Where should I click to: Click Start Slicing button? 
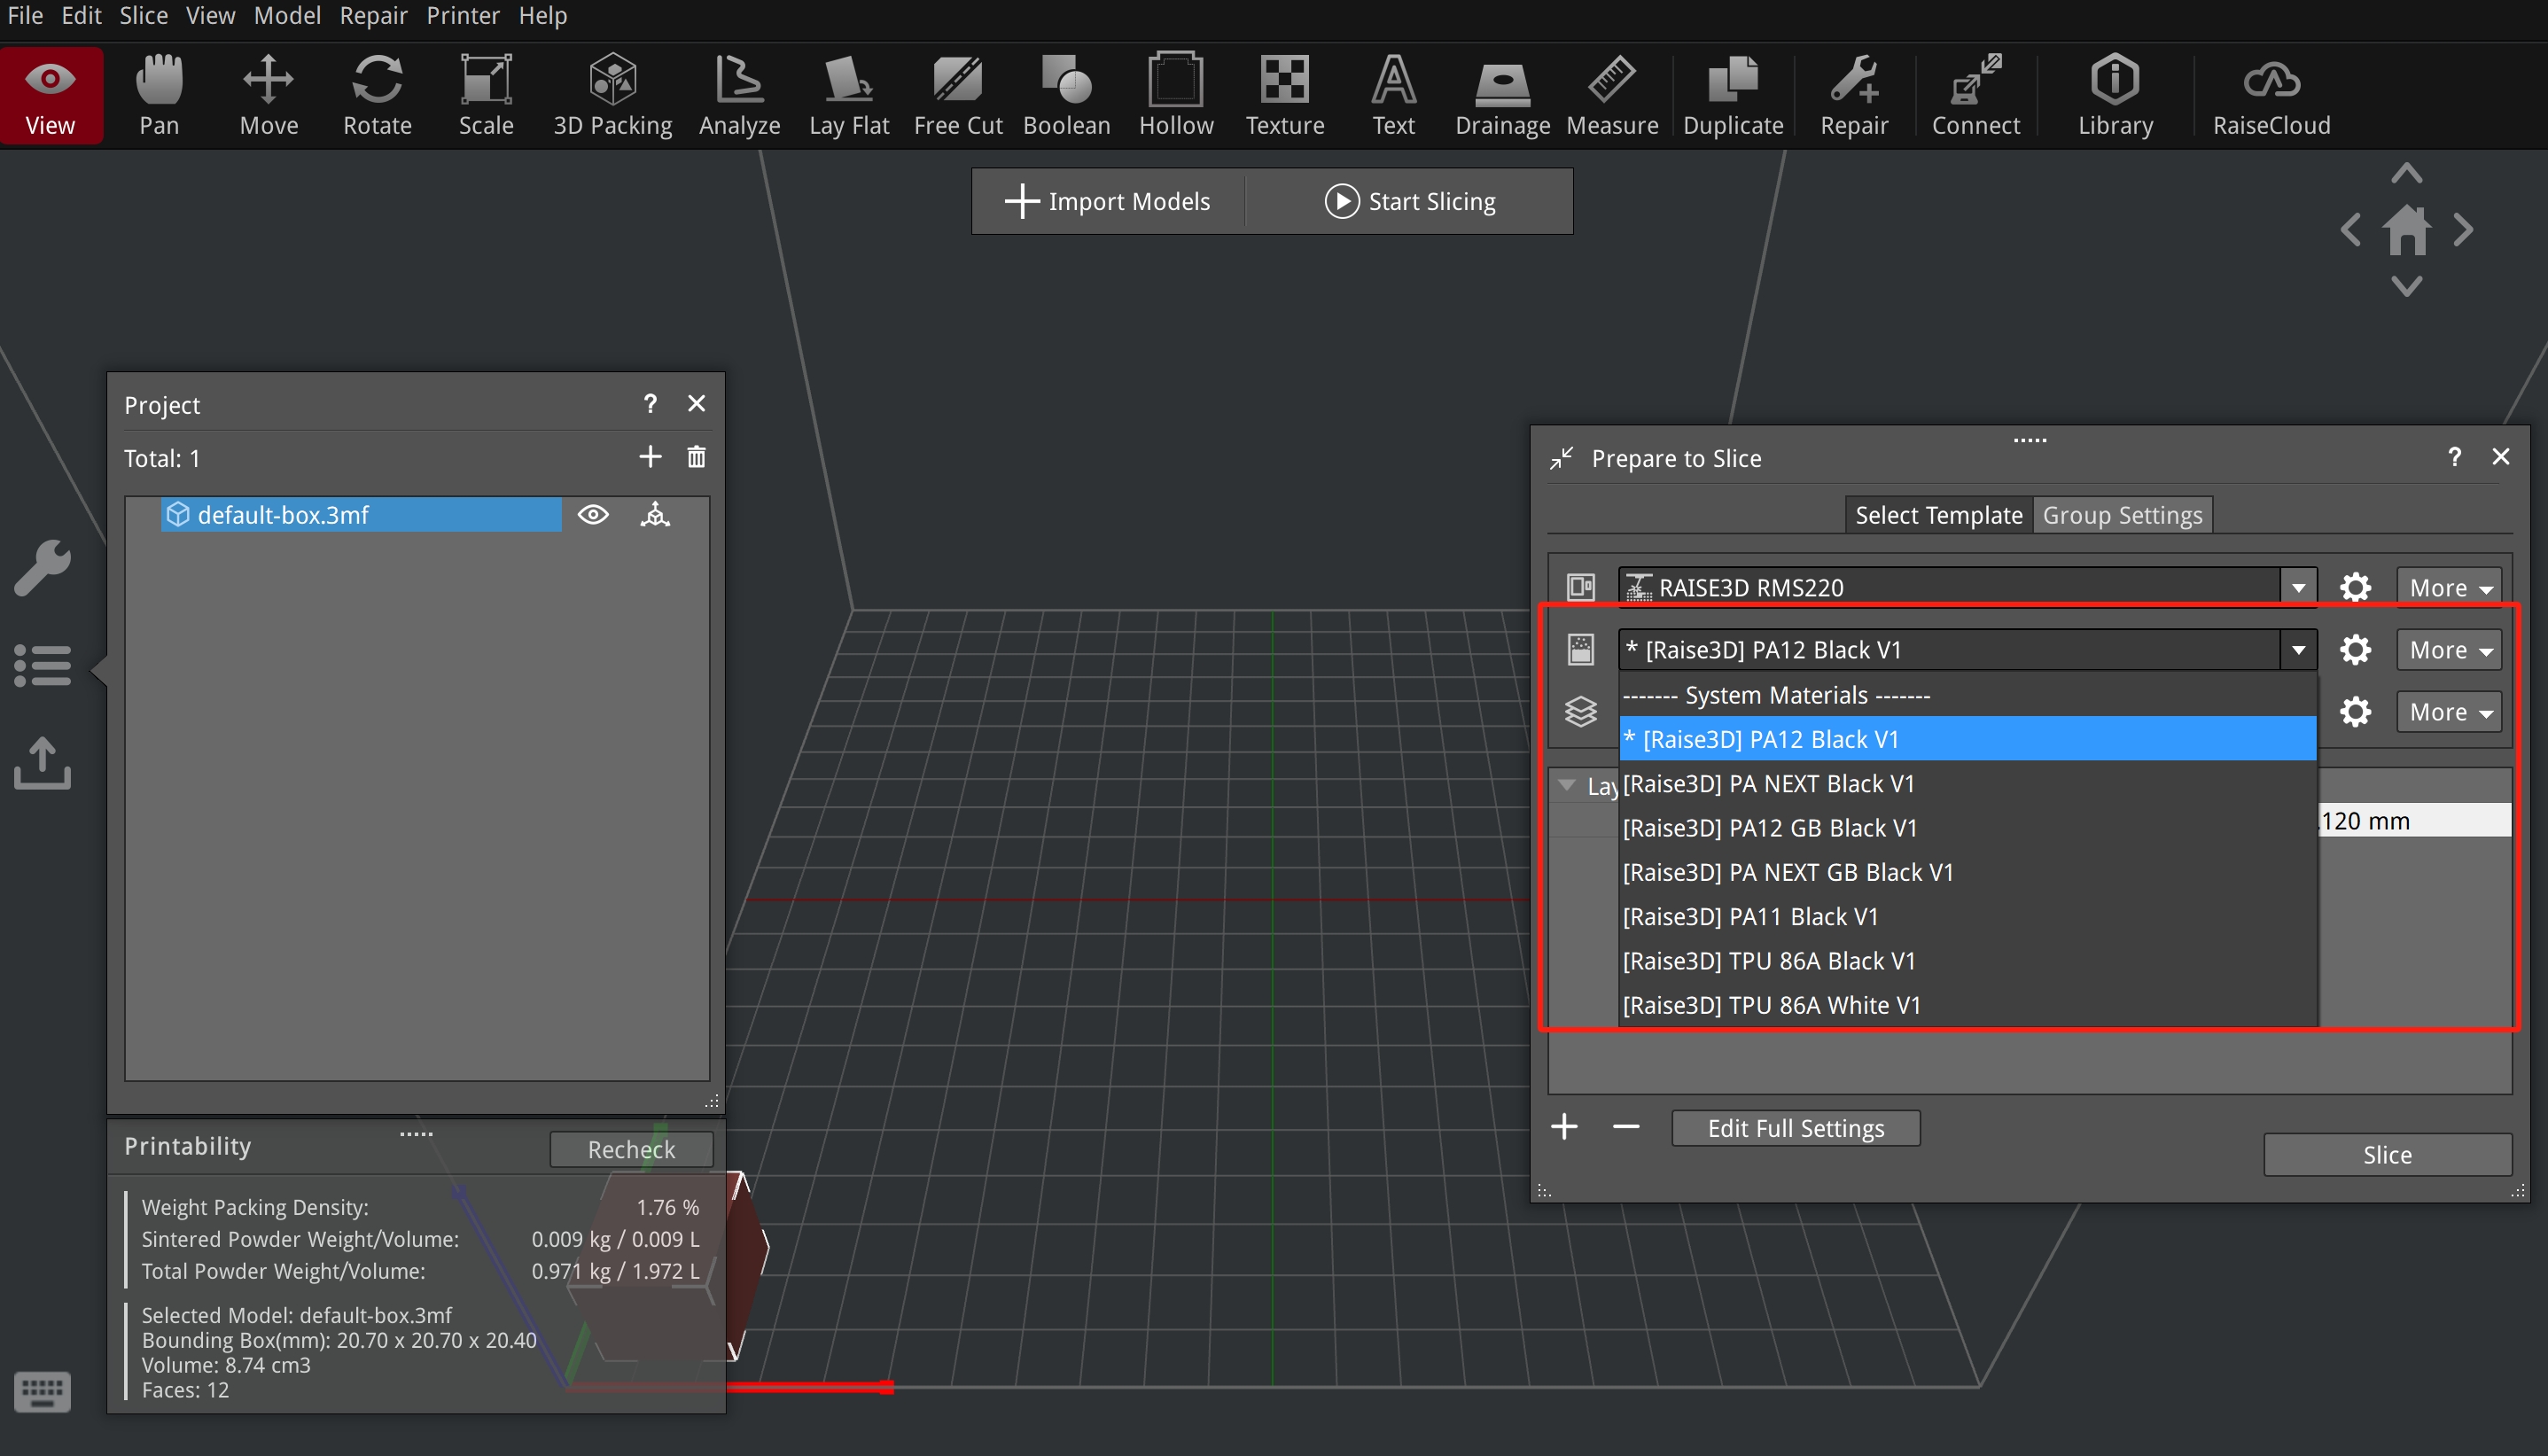tap(1410, 201)
